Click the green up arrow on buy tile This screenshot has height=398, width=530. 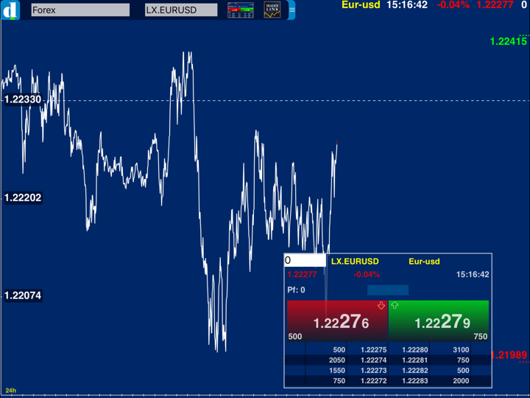[x=395, y=305]
